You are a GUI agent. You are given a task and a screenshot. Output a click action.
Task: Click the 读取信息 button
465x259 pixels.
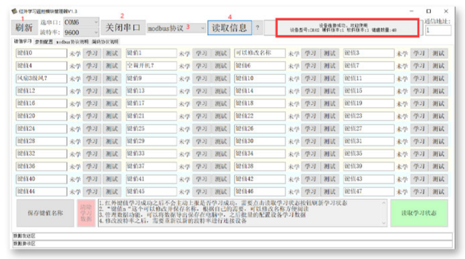(230, 27)
